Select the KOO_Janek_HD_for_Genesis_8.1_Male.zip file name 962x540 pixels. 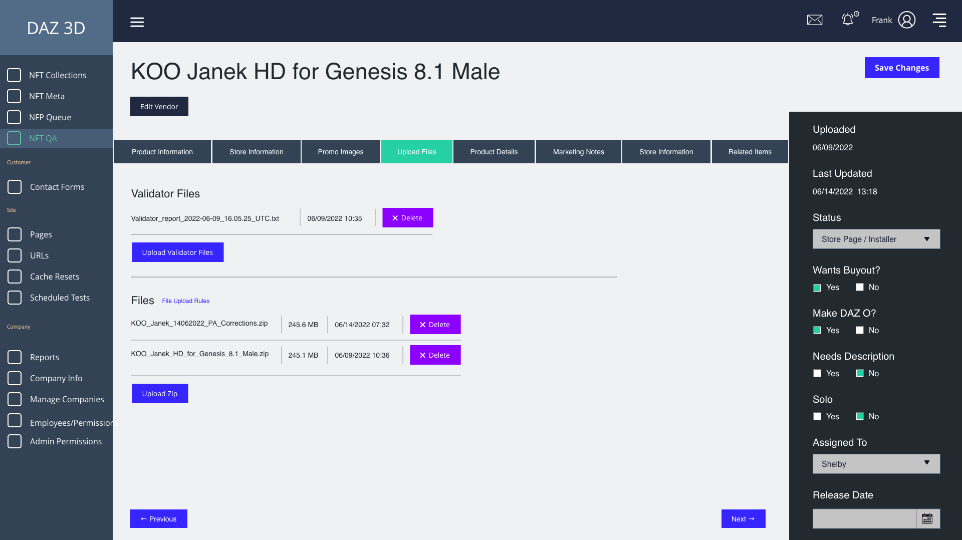(x=200, y=354)
